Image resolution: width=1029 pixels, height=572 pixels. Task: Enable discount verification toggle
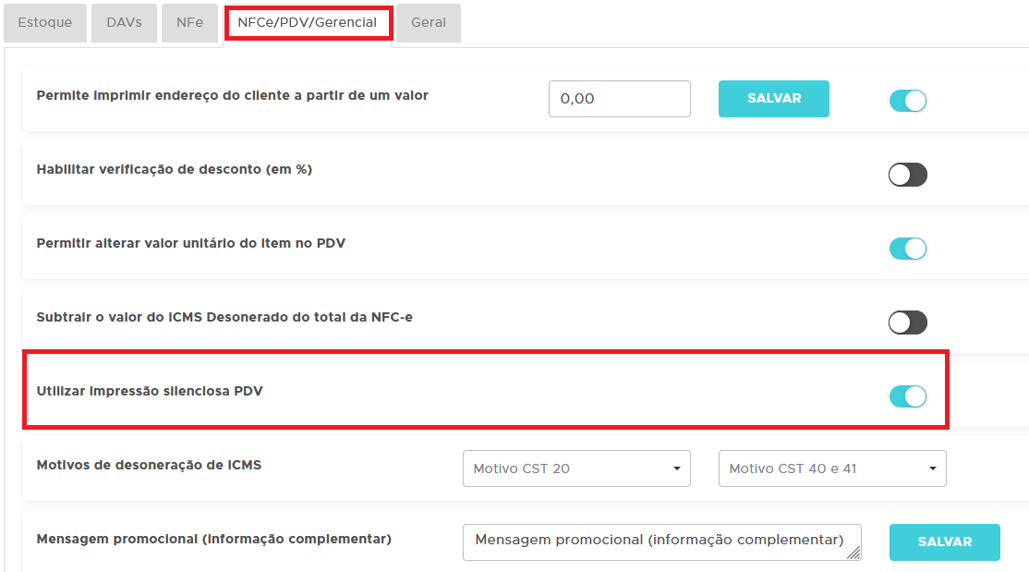(907, 175)
